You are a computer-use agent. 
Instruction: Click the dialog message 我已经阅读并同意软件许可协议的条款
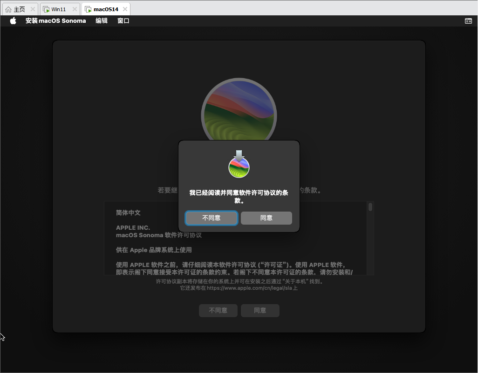(x=239, y=197)
